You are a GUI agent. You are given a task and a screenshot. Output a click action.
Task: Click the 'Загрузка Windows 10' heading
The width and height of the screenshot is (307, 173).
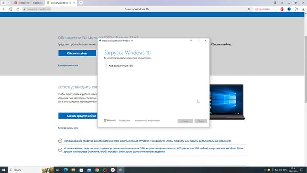point(127,53)
